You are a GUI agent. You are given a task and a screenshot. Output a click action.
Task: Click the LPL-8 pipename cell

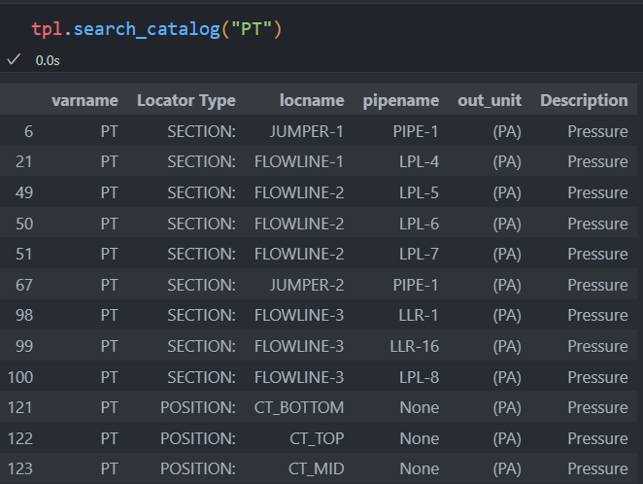[x=419, y=377]
